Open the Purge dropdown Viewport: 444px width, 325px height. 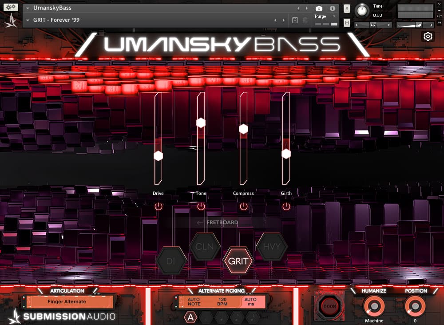pos(334,16)
